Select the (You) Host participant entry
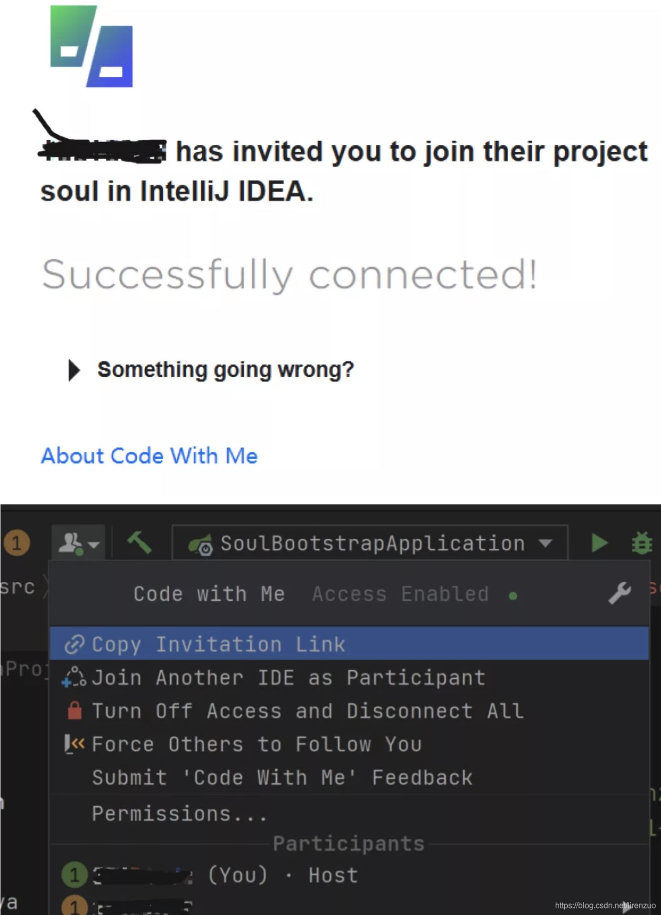This screenshot has height=915, width=661. [225, 875]
